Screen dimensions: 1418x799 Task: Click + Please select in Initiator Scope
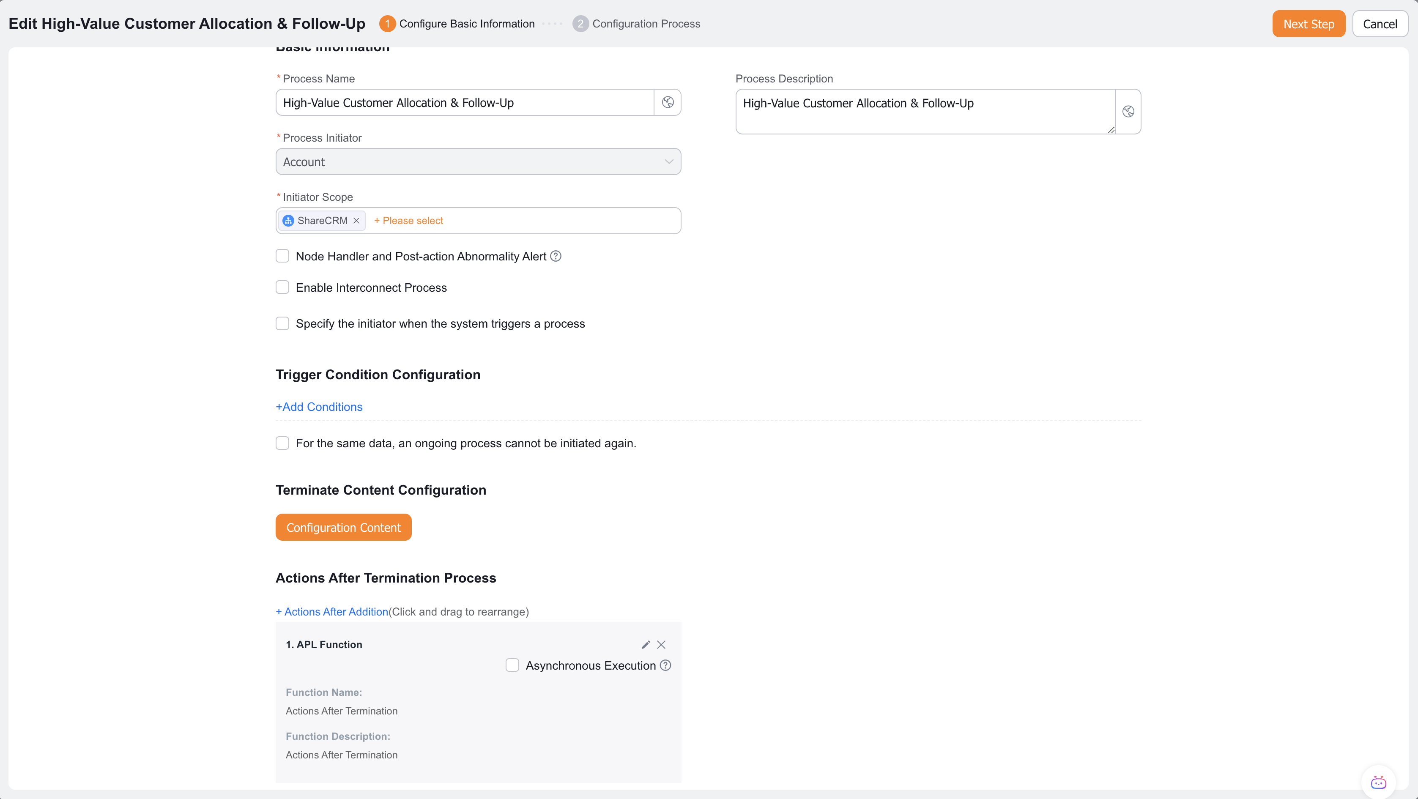coord(408,221)
